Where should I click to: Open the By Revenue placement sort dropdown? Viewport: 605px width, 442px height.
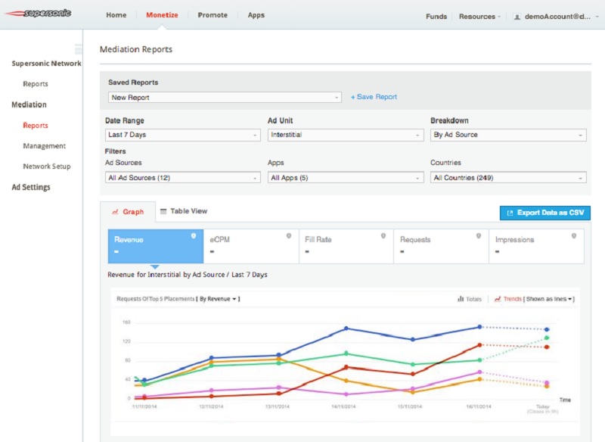(x=218, y=299)
